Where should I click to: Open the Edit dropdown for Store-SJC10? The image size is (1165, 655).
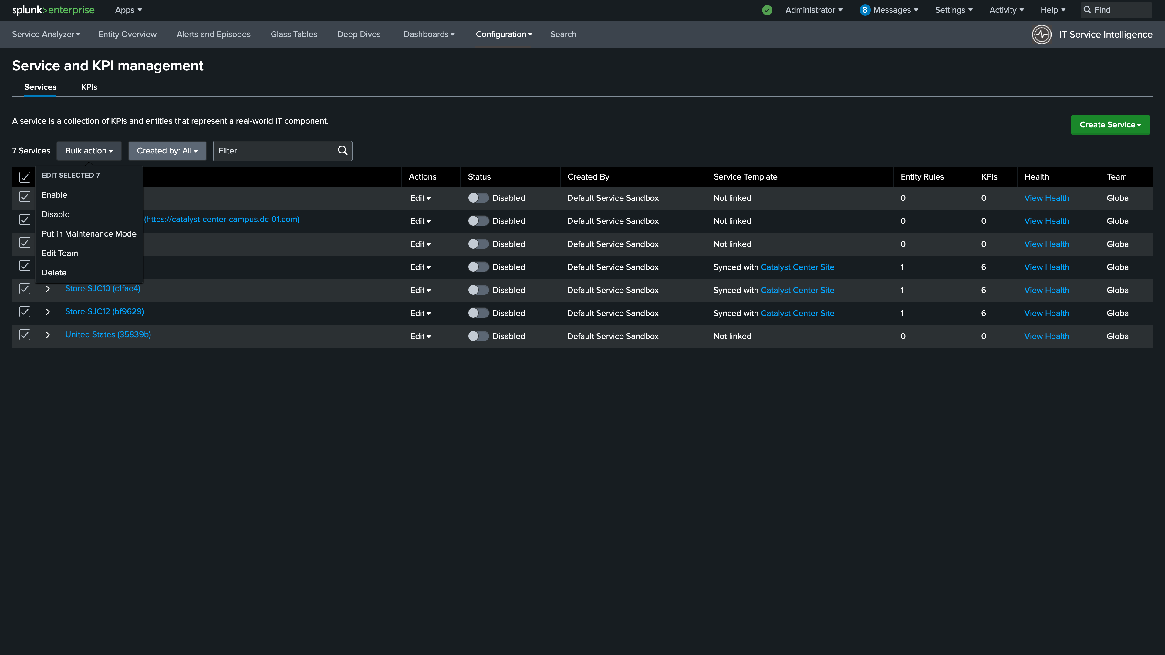[420, 290]
